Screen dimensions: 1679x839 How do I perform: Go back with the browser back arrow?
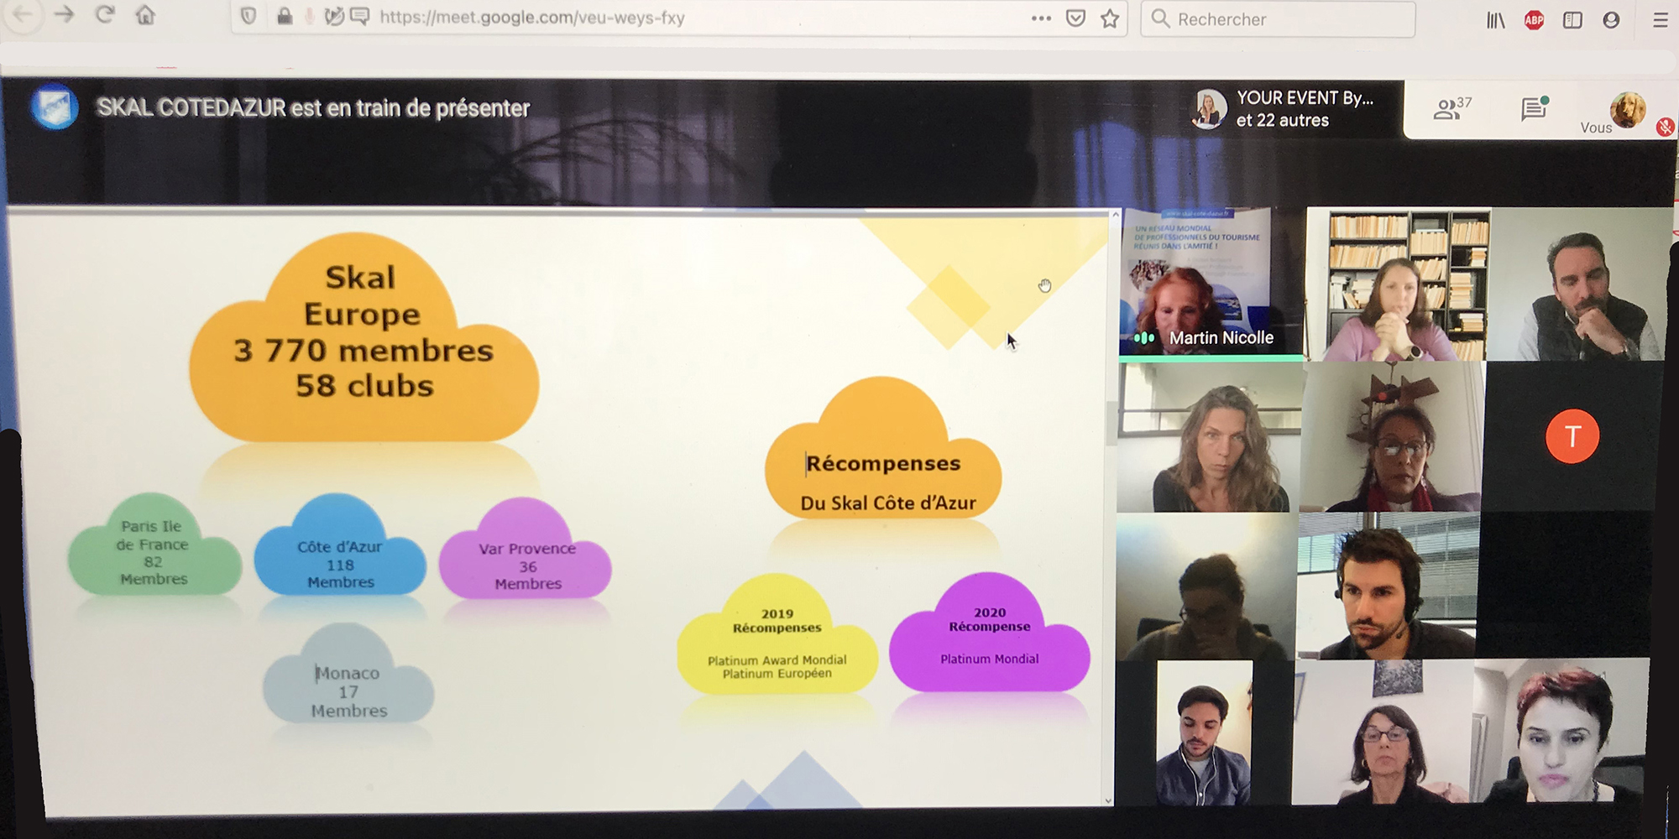24,15
